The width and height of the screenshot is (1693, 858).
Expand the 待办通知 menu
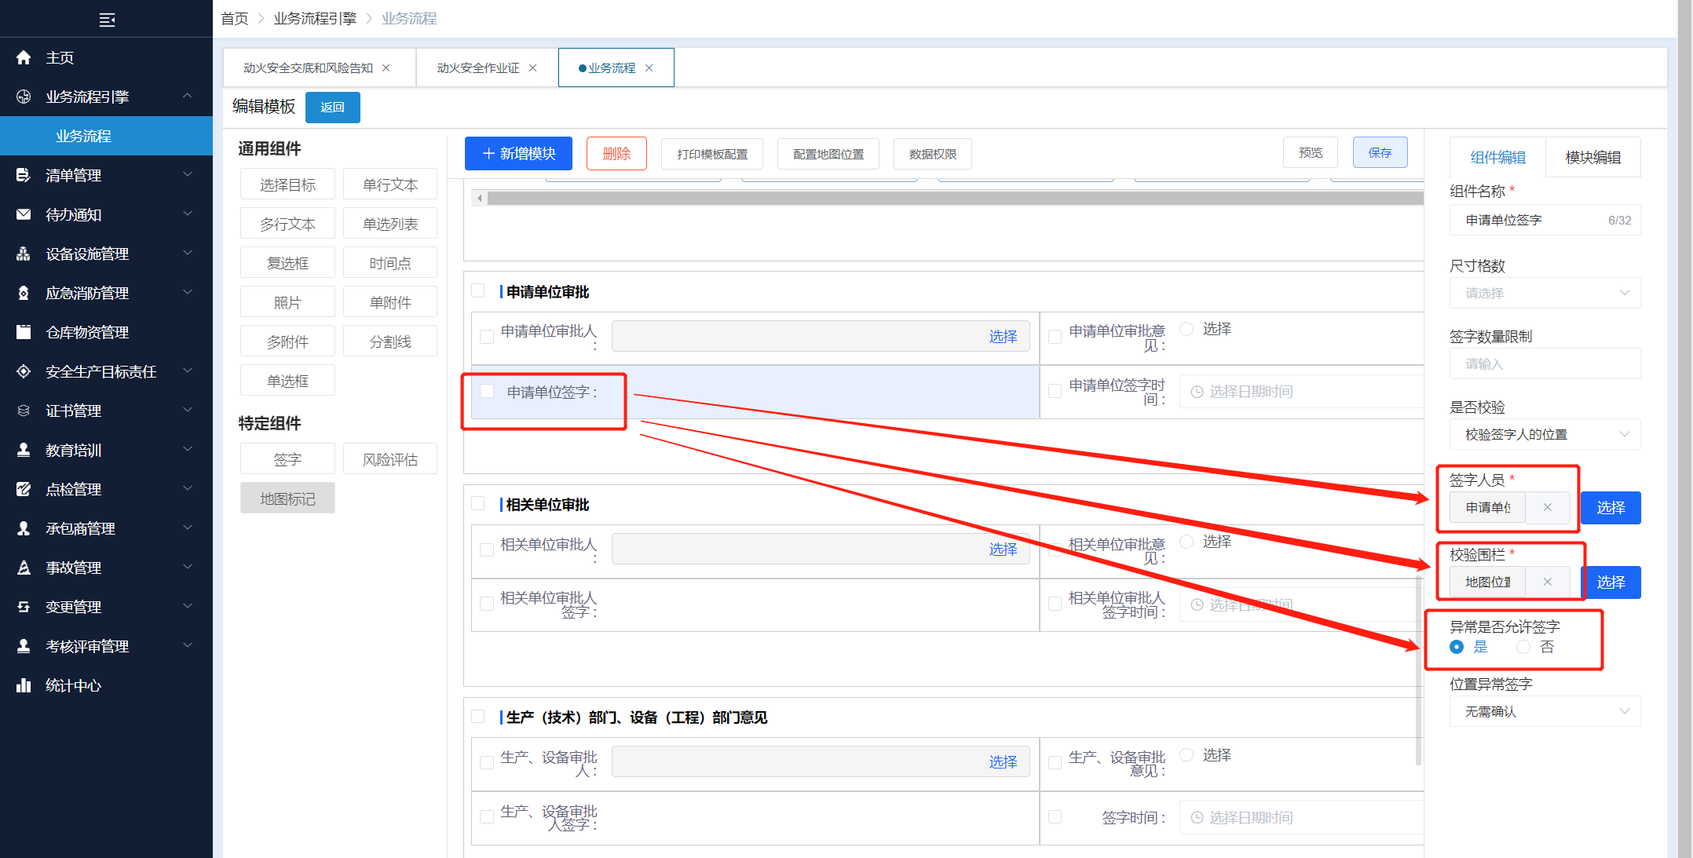click(x=187, y=214)
